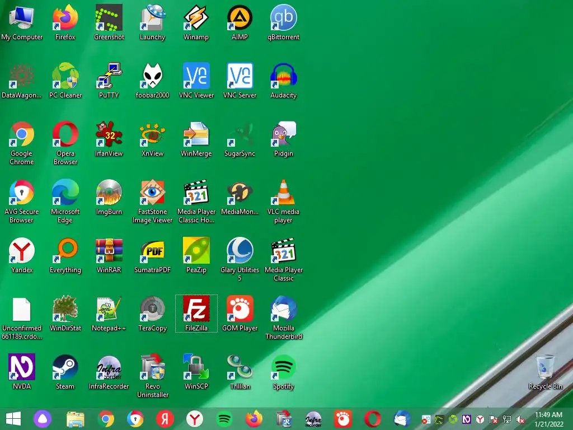573x430 pixels.
Task: Select the Recycle Bin
Action: pyautogui.click(x=545, y=372)
